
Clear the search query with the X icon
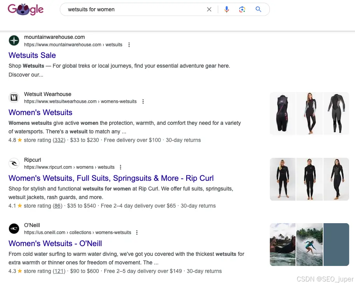tap(209, 9)
